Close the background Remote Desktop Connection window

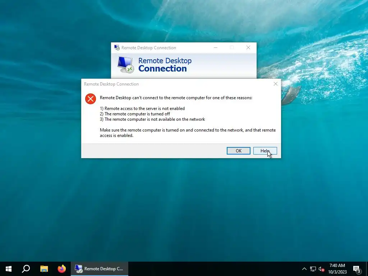[x=248, y=47]
